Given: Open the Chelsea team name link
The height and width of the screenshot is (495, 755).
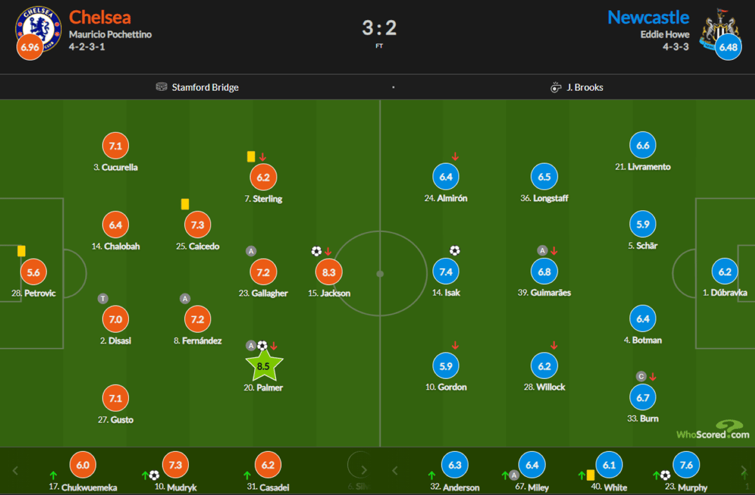Looking at the screenshot, I should 99,17.
